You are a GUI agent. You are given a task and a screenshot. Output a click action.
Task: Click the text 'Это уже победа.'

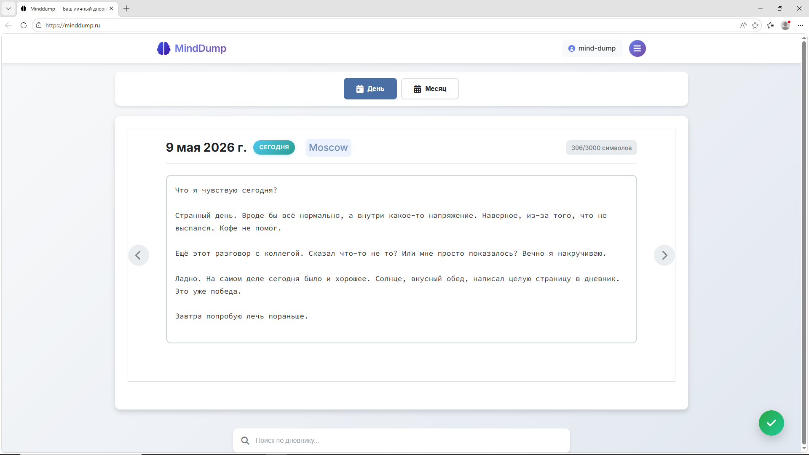point(208,292)
